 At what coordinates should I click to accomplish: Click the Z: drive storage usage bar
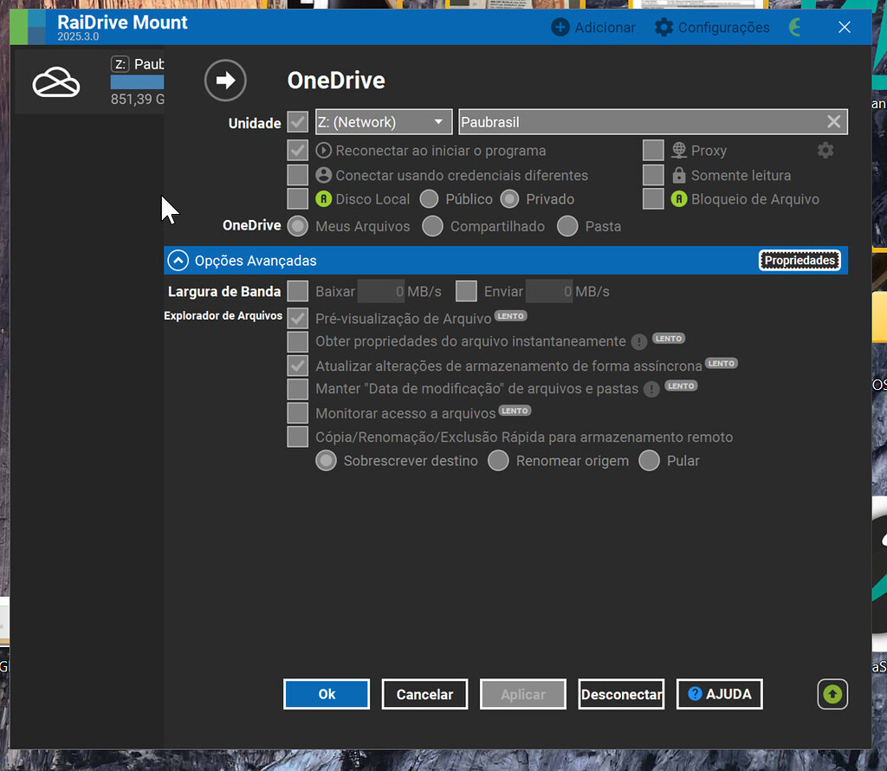click(139, 82)
